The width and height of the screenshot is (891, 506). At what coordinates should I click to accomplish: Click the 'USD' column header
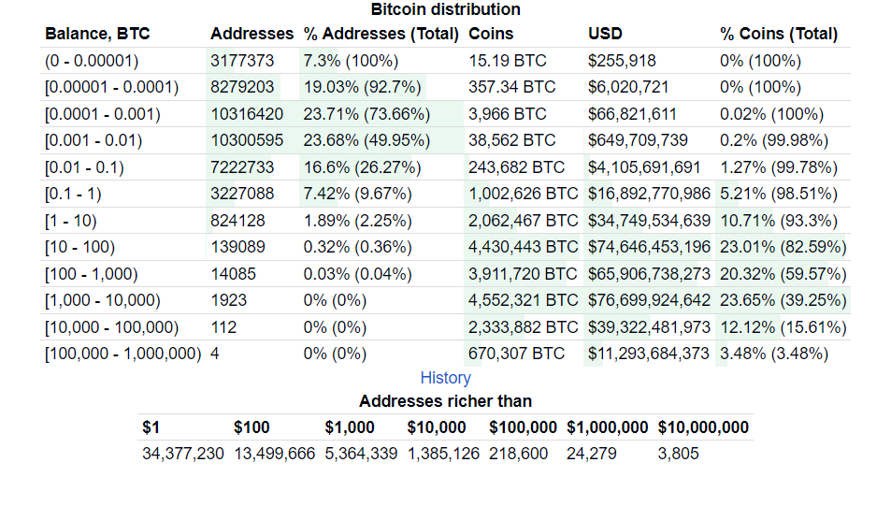coord(605,34)
